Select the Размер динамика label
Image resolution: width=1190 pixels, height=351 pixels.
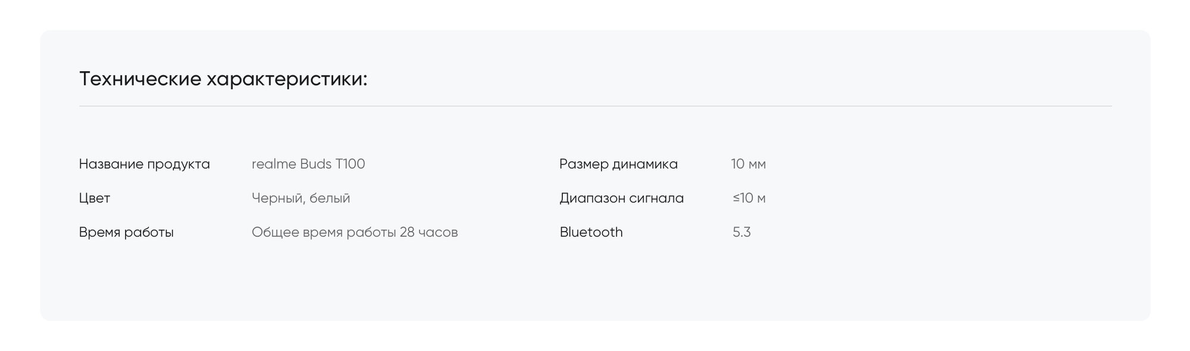coord(619,164)
